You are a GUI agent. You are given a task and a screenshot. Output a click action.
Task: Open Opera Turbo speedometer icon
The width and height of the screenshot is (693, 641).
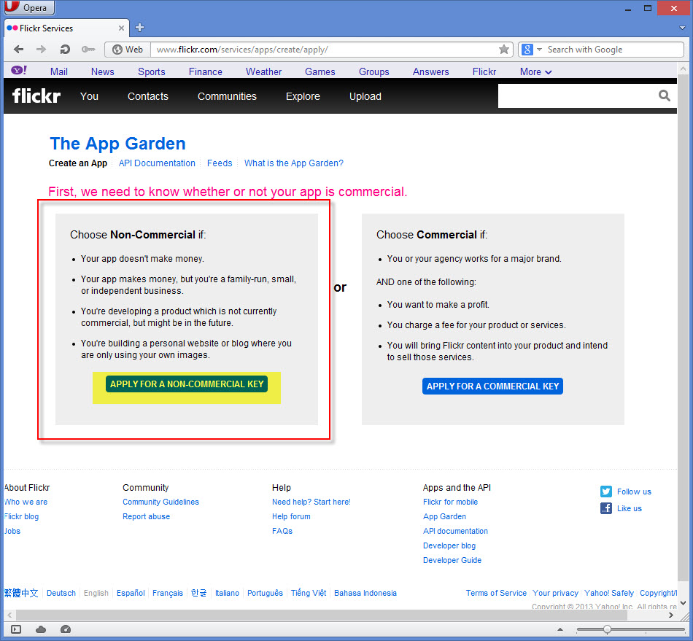tap(66, 629)
